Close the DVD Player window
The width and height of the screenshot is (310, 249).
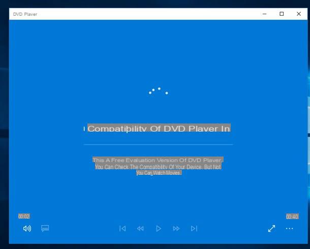[x=299, y=14]
